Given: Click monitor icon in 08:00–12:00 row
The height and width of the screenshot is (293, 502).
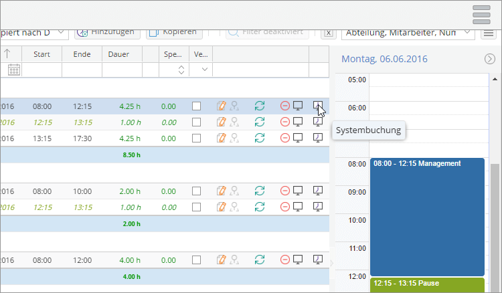Looking at the screenshot, I should pyautogui.click(x=299, y=259).
